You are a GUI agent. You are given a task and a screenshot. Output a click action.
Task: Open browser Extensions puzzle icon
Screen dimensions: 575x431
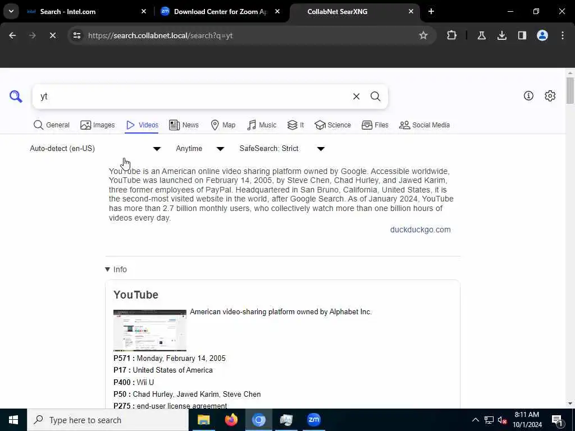click(x=452, y=35)
